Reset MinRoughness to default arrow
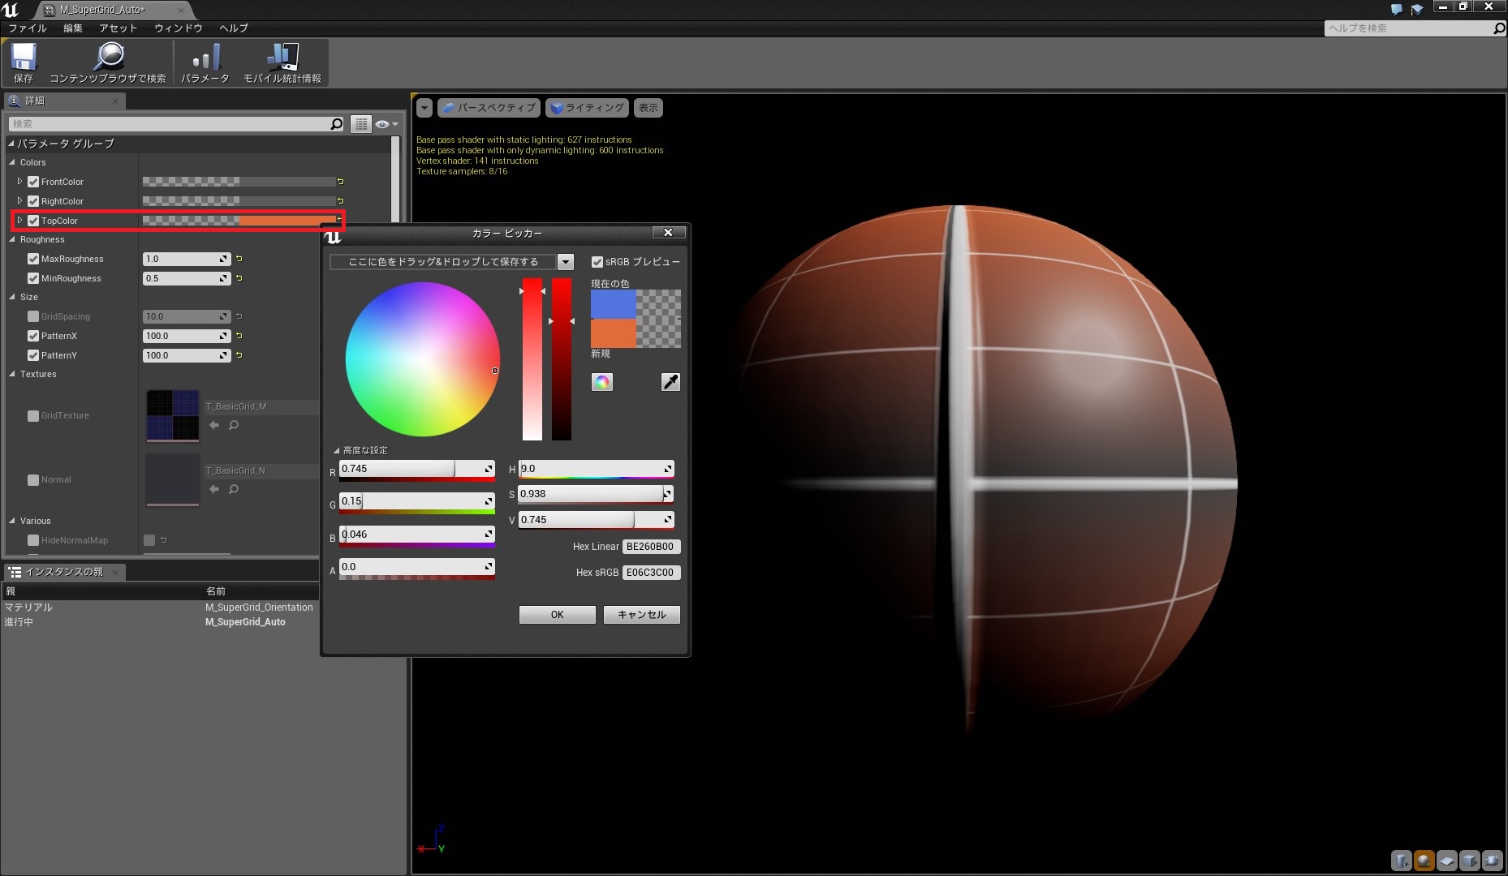This screenshot has height=876, width=1508. pos(239,278)
